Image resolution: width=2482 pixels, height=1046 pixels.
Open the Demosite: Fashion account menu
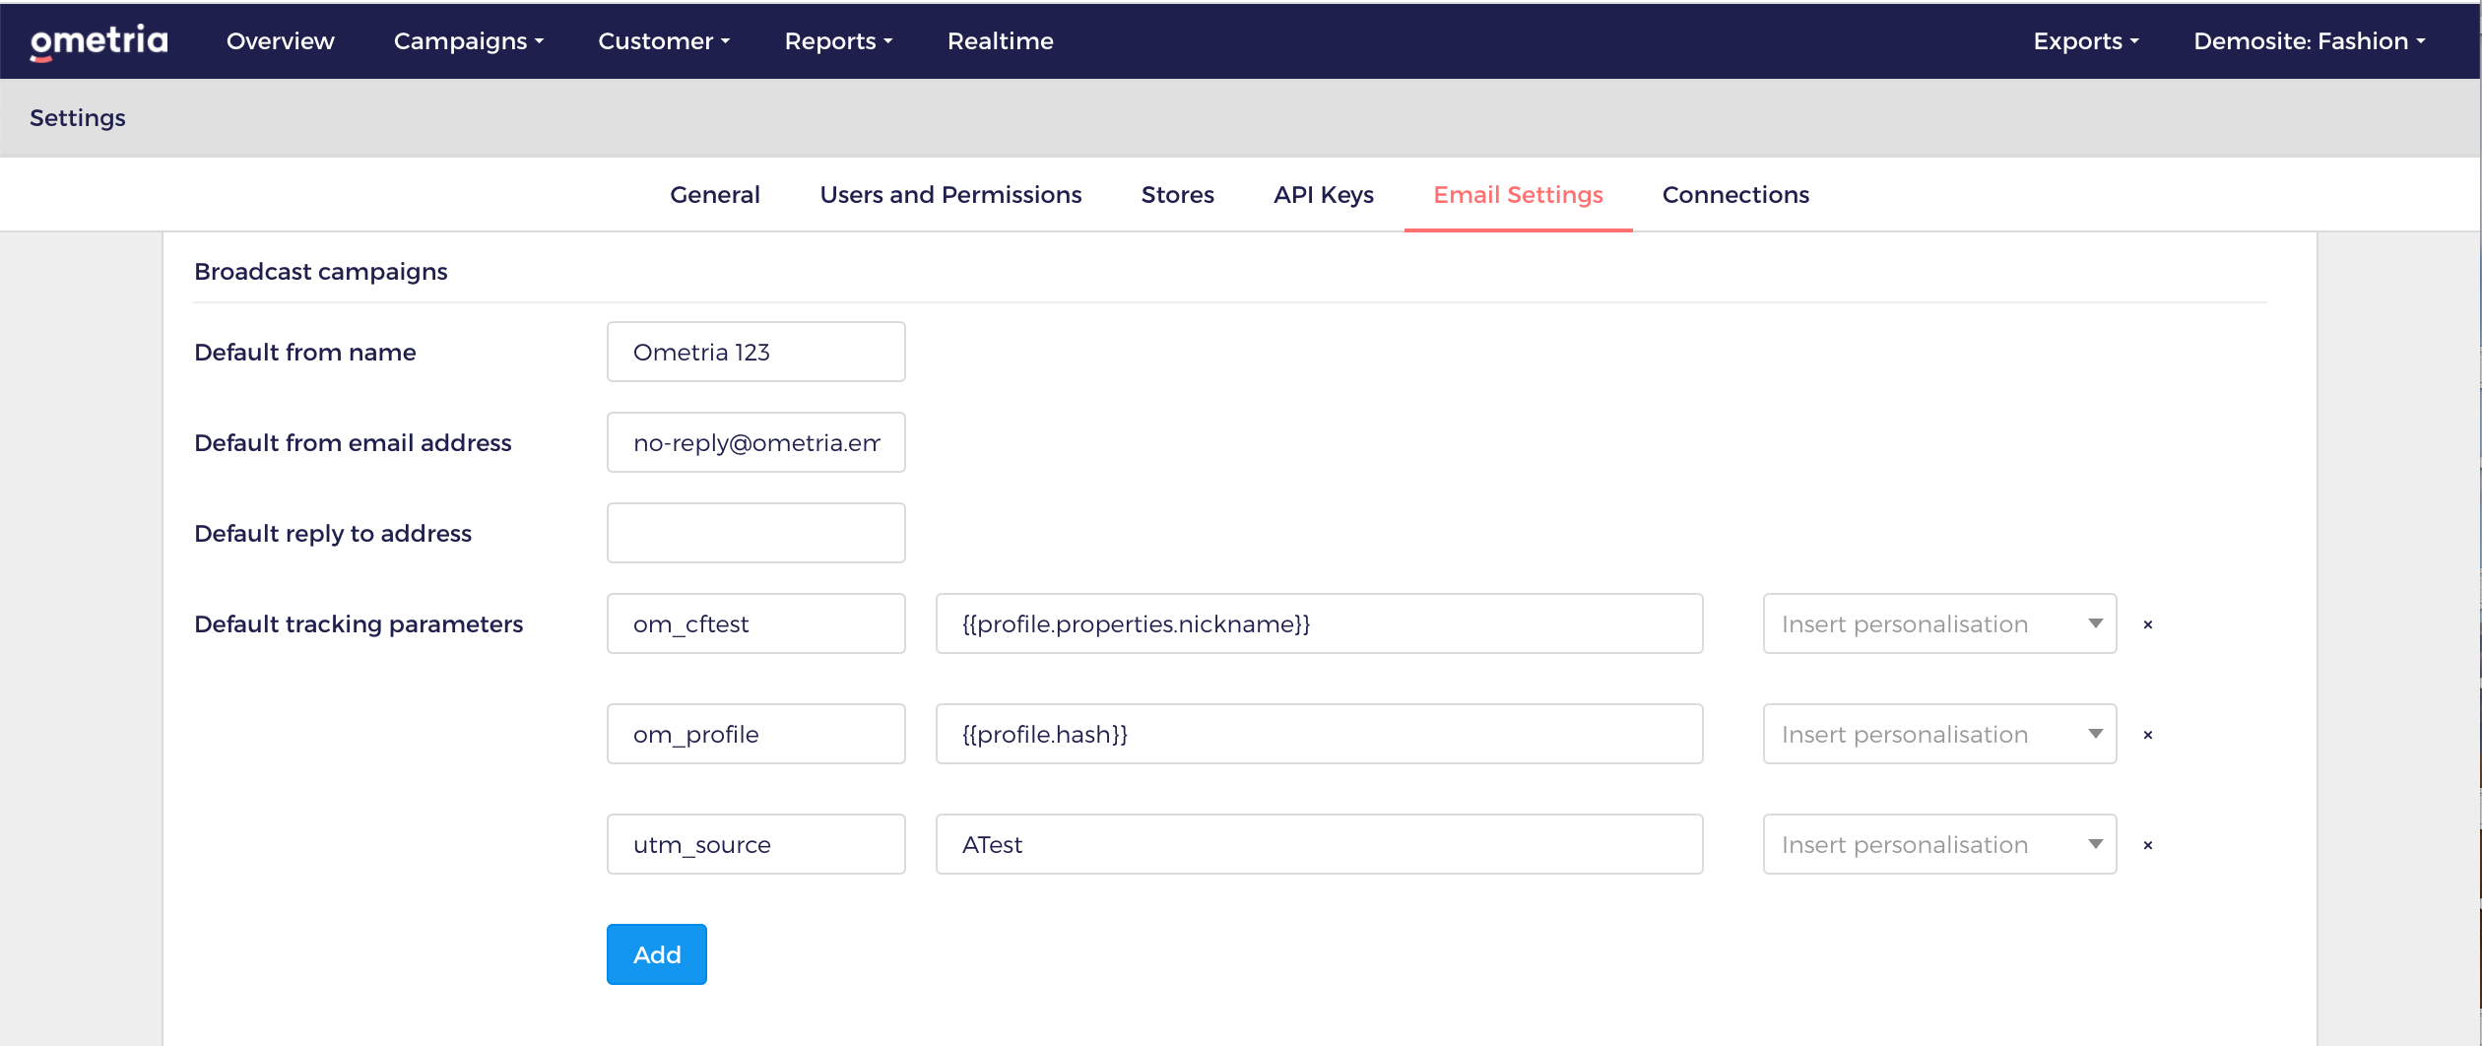[2309, 41]
